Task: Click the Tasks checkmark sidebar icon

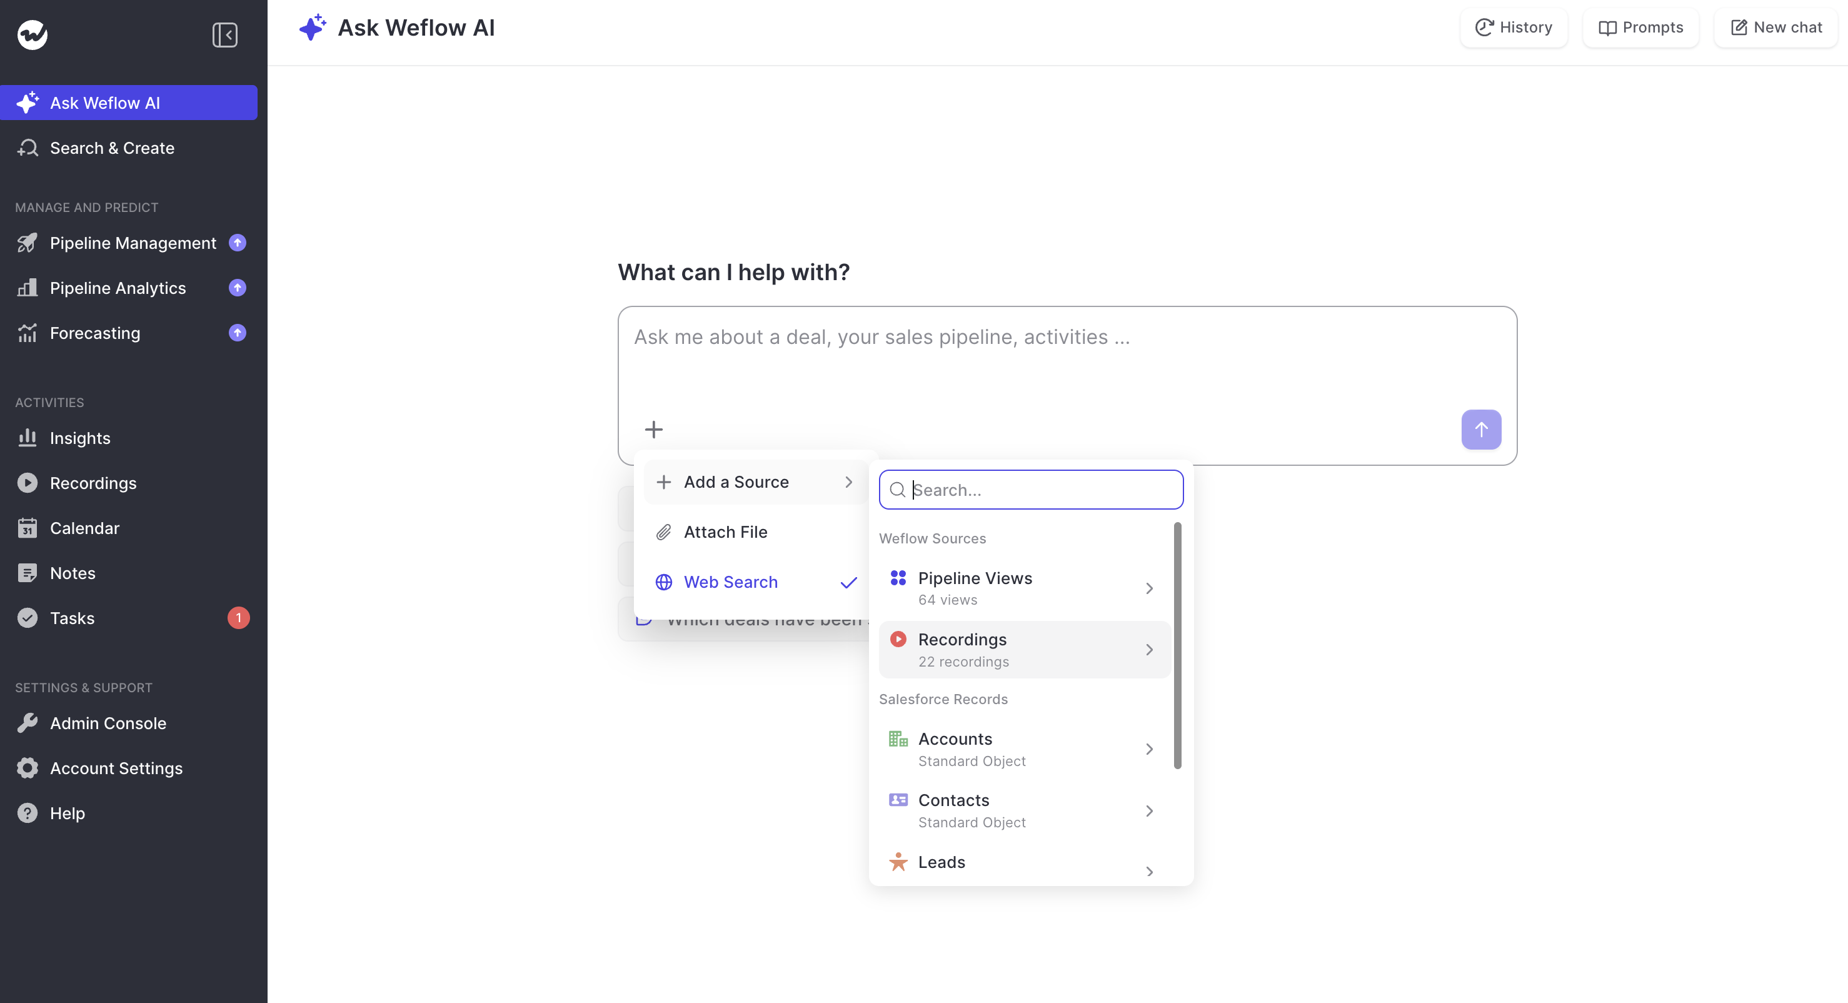Action: [28, 618]
